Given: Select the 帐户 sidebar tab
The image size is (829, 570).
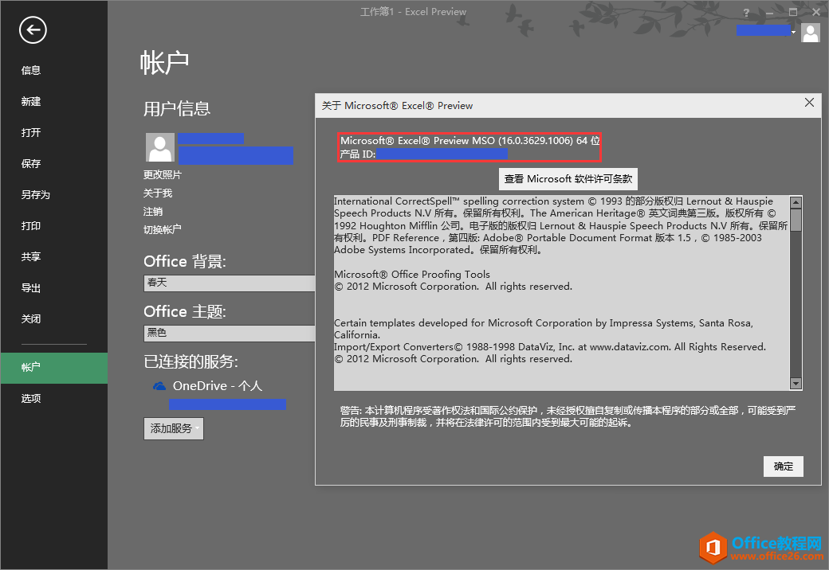Looking at the screenshot, I should [x=54, y=367].
